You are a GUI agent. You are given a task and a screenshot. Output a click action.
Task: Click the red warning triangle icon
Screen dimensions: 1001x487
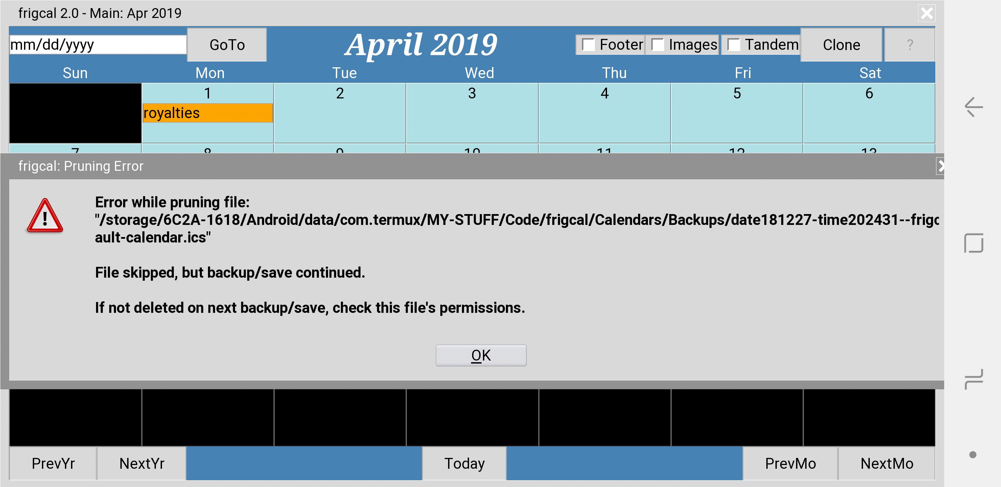(45, 216)
